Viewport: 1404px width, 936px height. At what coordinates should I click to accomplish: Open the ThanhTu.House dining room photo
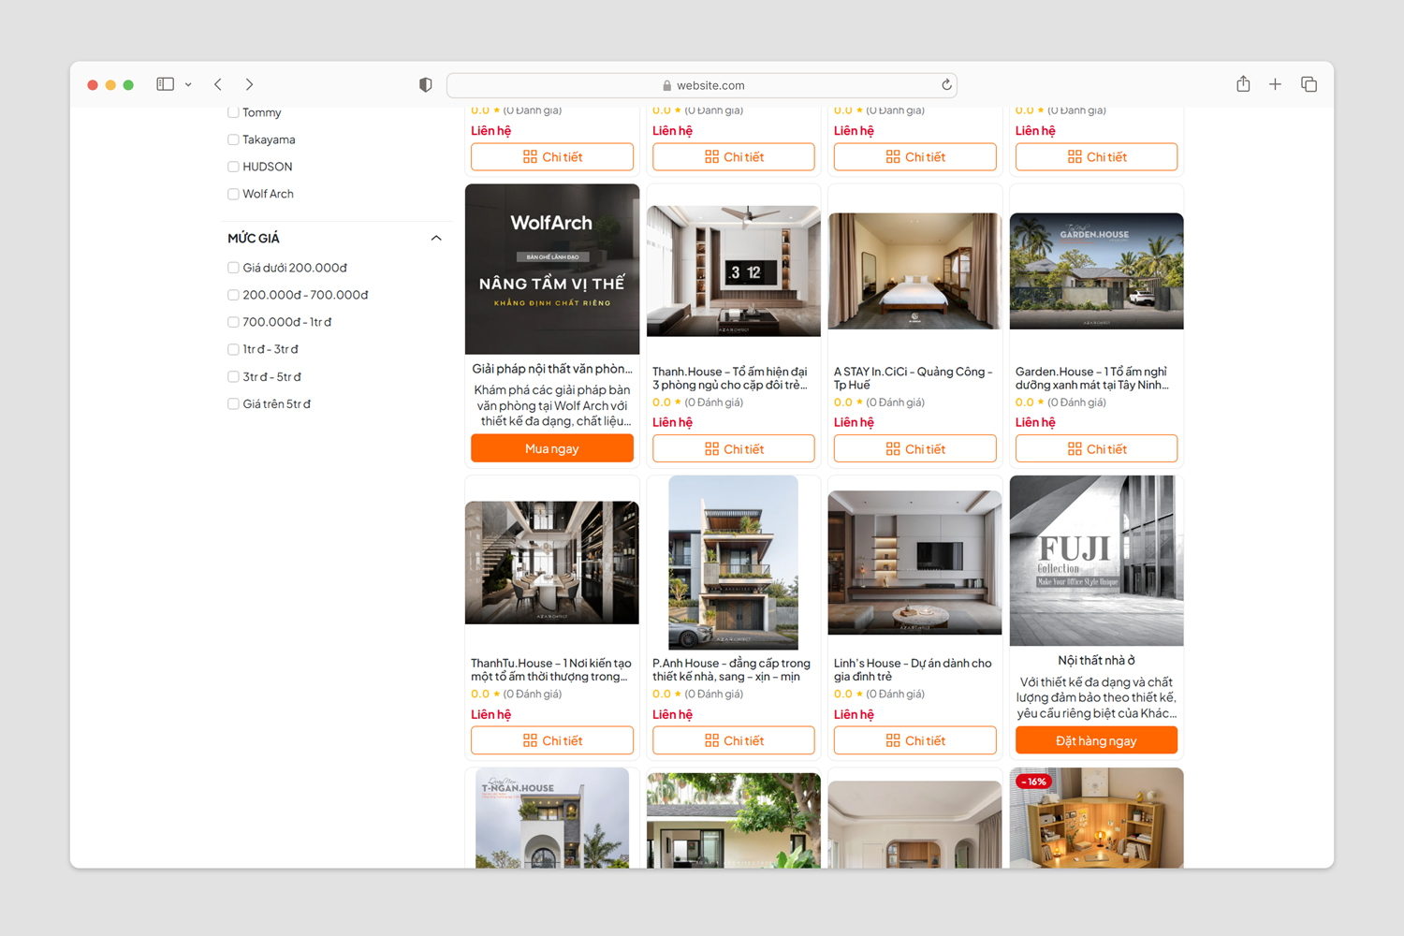point(552,563)
